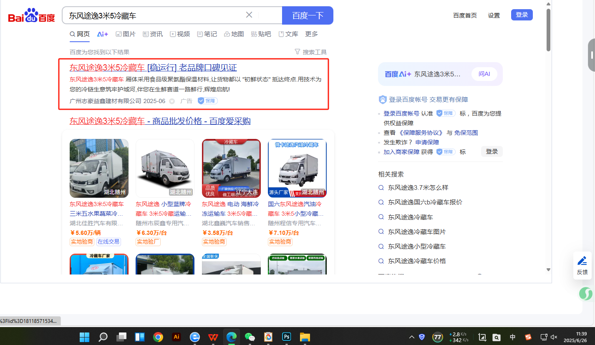
Task: Open the AI+ search tab
Action: [x=103, y=34]
